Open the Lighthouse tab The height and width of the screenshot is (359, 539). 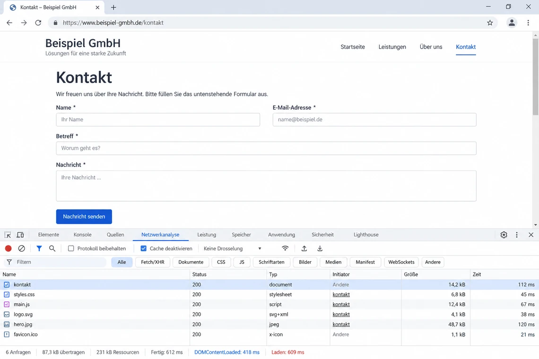366,235
